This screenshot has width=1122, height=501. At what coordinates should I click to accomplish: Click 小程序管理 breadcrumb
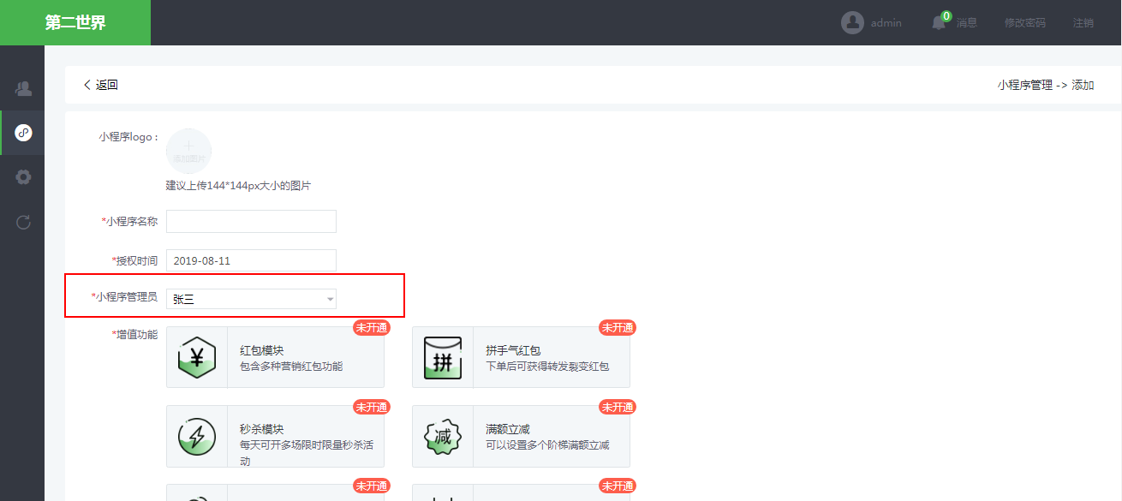1025,85
